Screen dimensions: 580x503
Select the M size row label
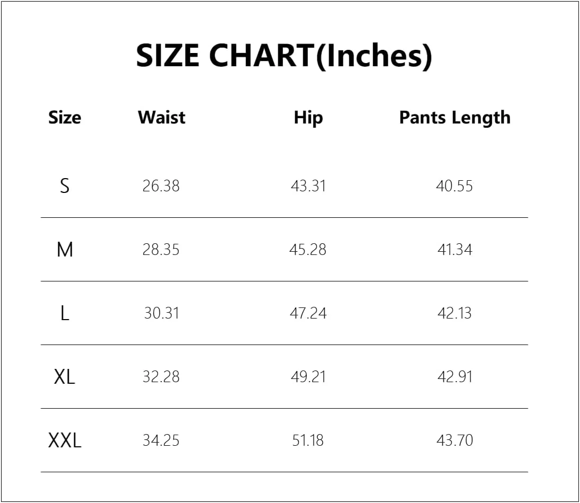tap(65, 250)
